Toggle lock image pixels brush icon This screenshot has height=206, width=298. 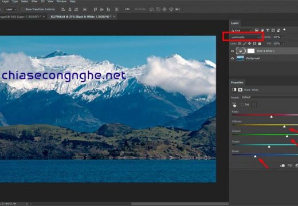[244, 43]
